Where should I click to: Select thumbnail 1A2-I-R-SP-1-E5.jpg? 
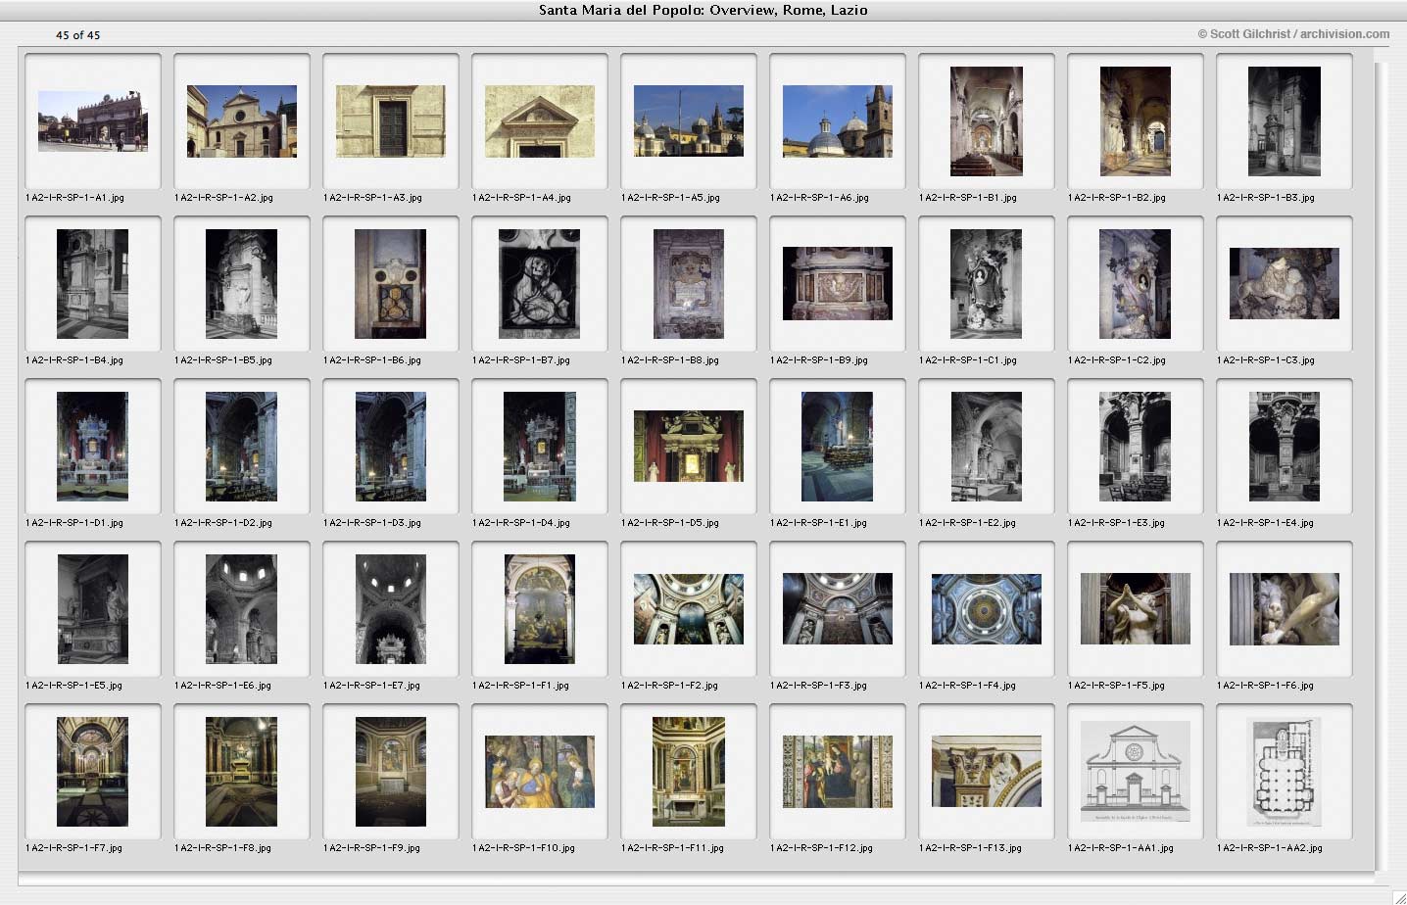coord(93,609)
